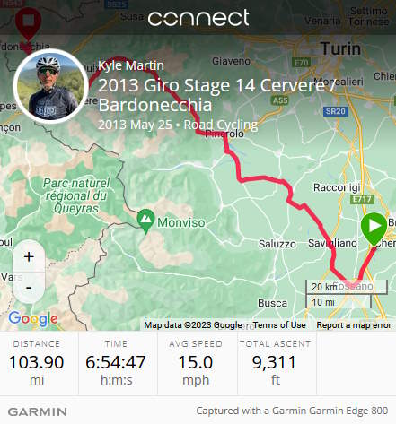Click the Google logo on map

click(33, 319)
